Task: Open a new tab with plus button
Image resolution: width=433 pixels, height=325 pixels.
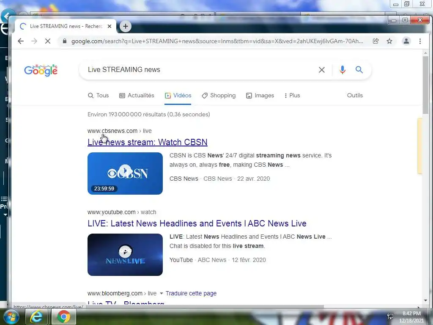Action: [x=125, y=26]
